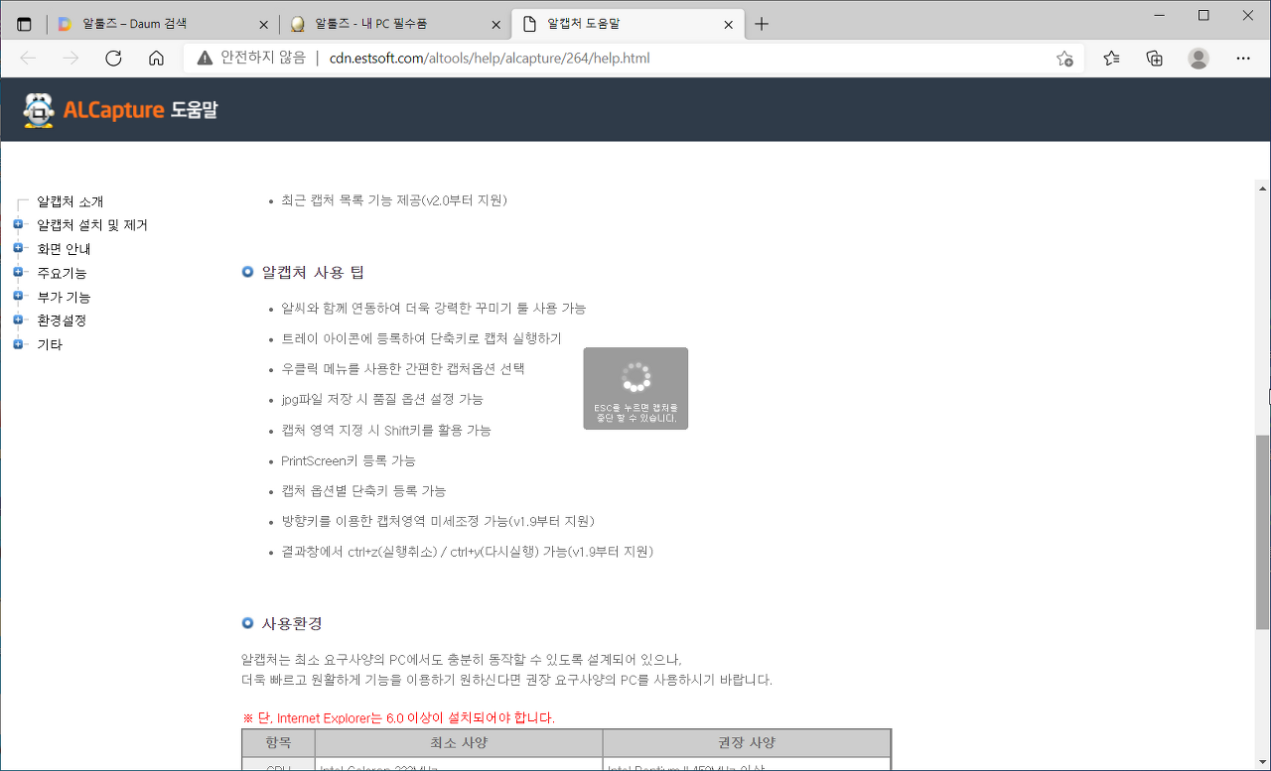Click the not secure warning icon
Screen dimensions: 1271x771
[x=205, y=58]
